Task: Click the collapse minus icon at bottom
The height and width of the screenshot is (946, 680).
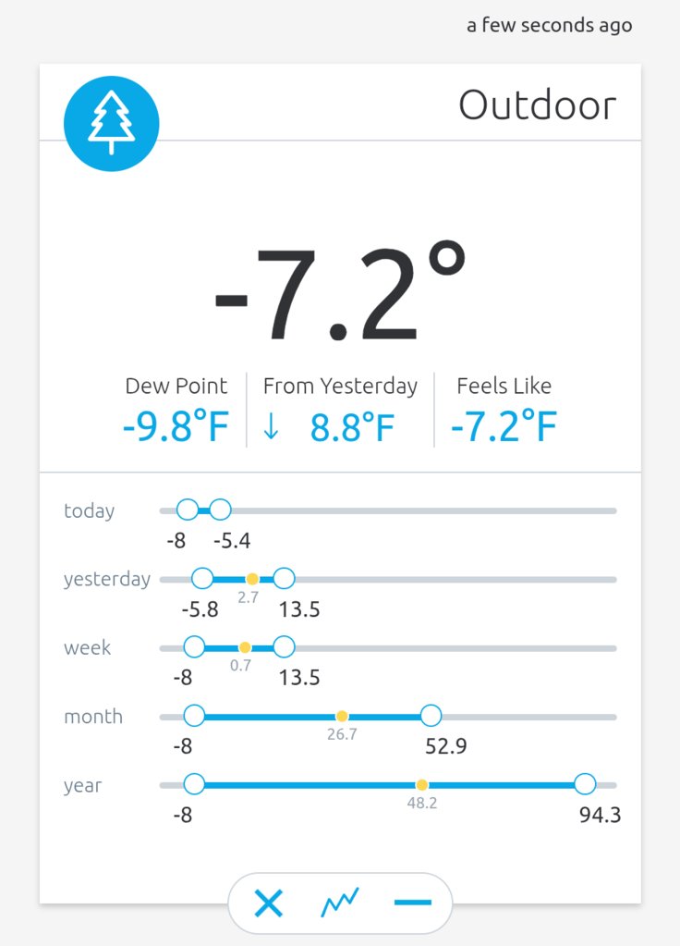Action: [413, 903]
